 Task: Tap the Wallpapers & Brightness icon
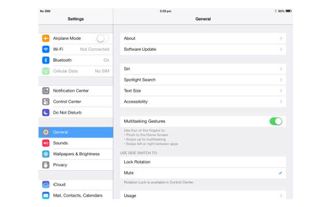point(46,154)
